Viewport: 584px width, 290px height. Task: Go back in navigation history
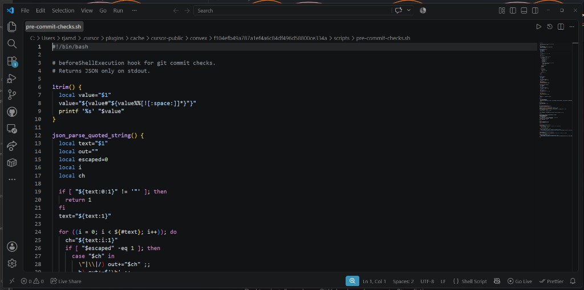176,10
